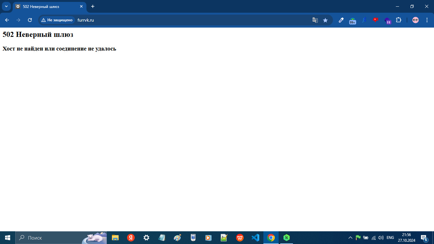
Task: Open the extension showing 99+ badge
Action: tap(352, 20)
